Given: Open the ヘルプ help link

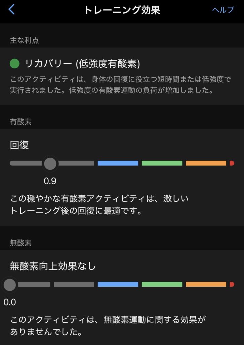Looking at the screenshot, I should [x=223, y=10].
